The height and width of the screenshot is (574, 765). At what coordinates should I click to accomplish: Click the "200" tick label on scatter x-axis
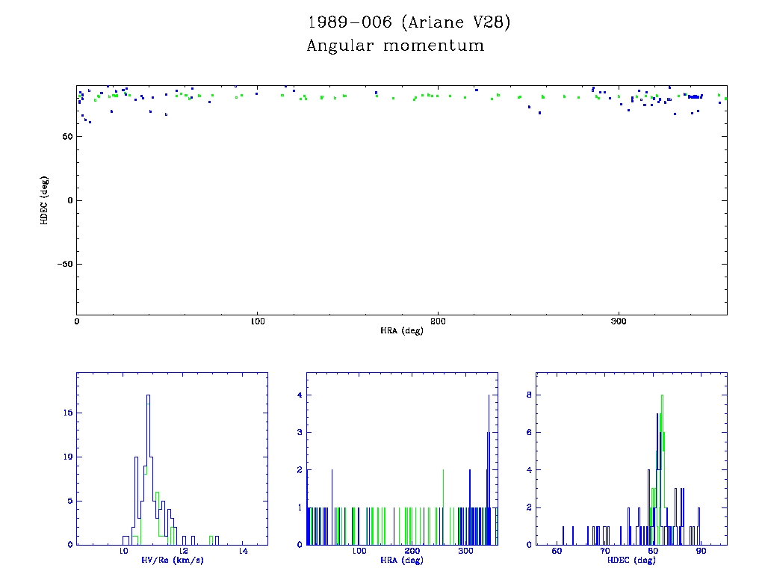(x=438, y=321)
